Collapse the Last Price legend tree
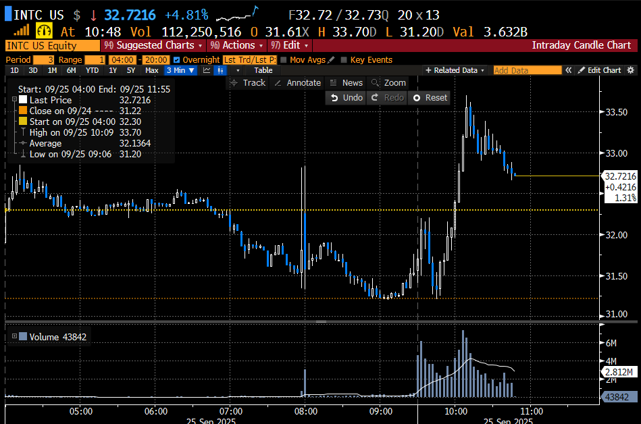 tap(14, 99)
